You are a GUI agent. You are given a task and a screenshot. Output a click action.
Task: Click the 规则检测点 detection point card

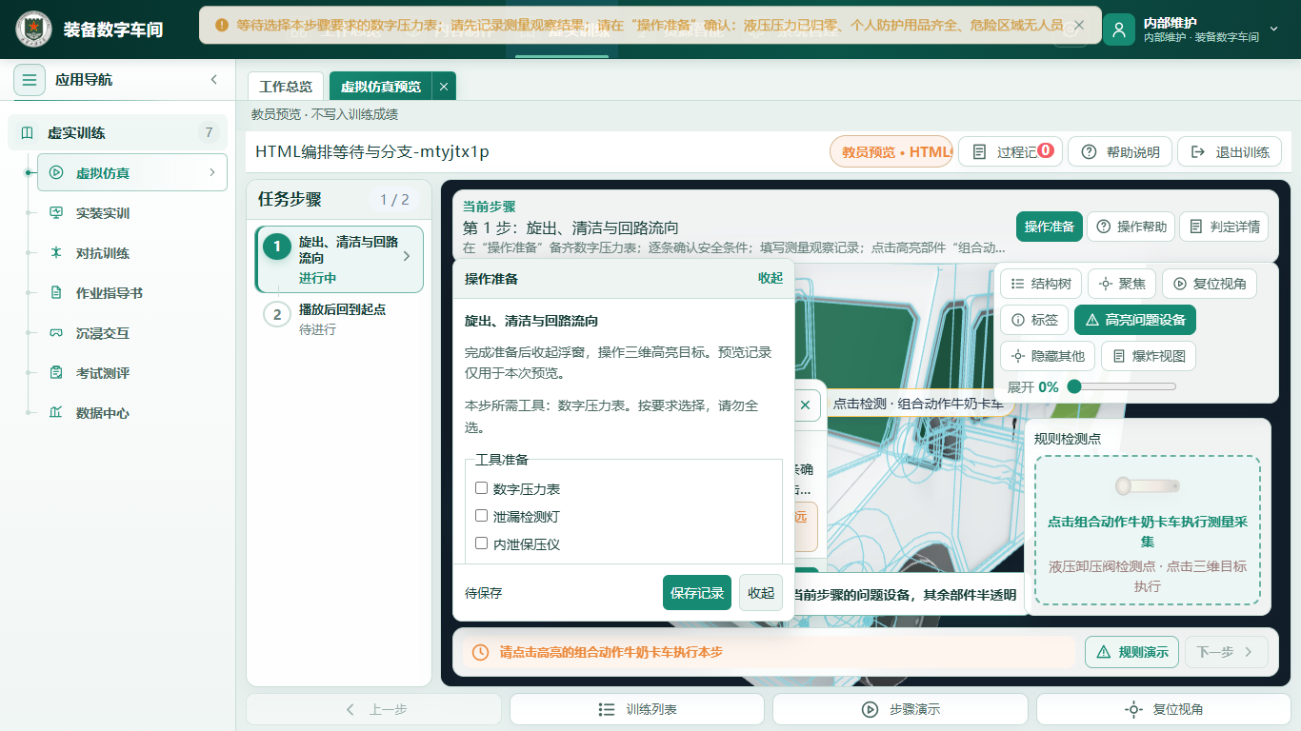(1148, 529)
